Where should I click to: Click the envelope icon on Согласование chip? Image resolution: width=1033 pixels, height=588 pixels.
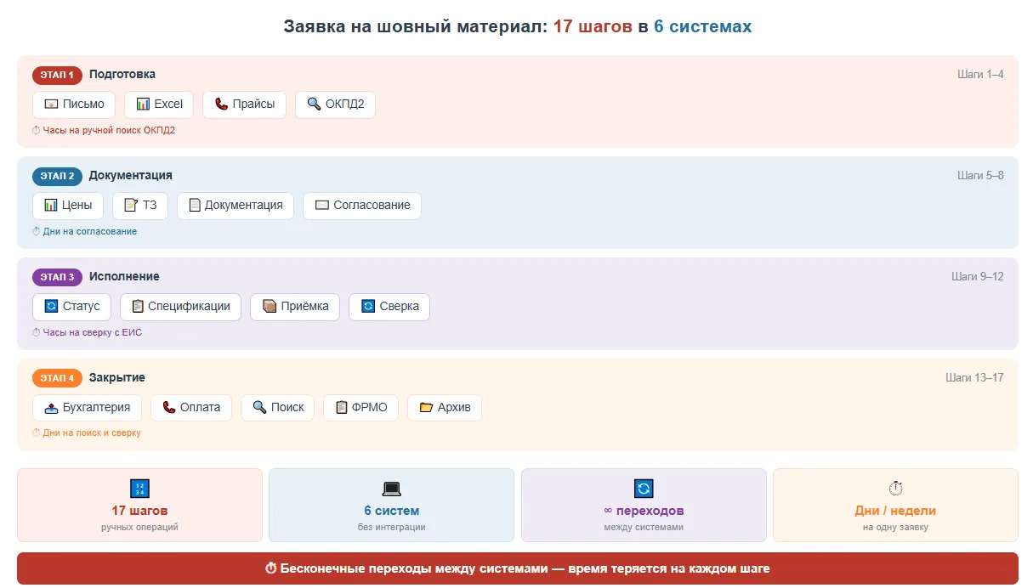[321, 206]
